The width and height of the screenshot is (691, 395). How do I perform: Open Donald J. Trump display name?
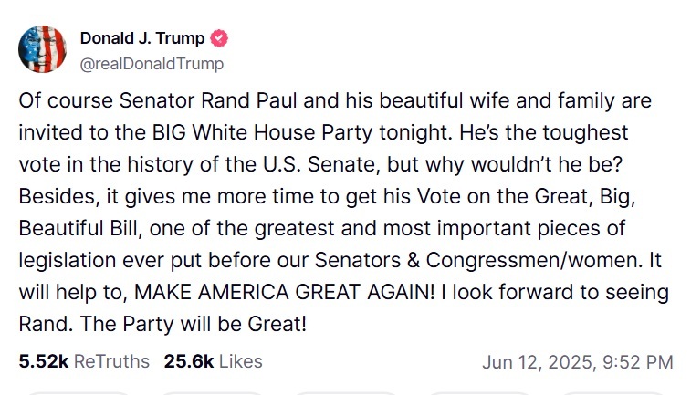click(x=142, y=38)
